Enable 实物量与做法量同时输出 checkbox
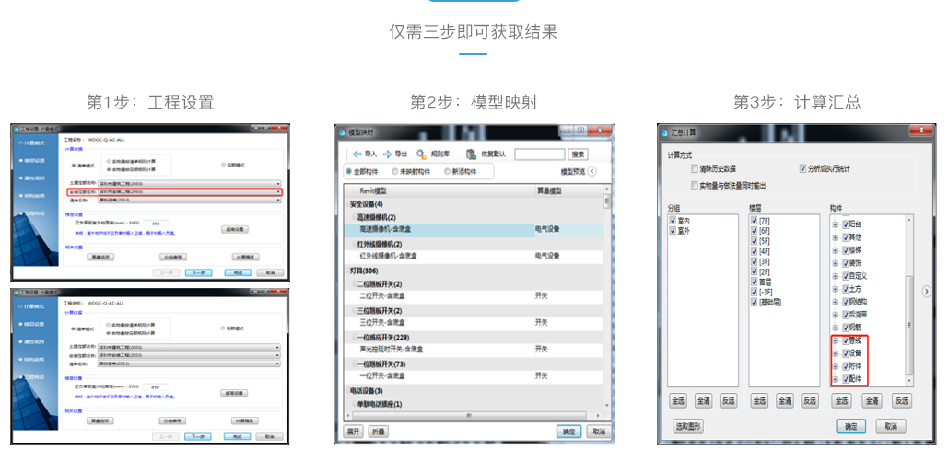This screenshot has width=949, height=472. [x=695, y=186]
